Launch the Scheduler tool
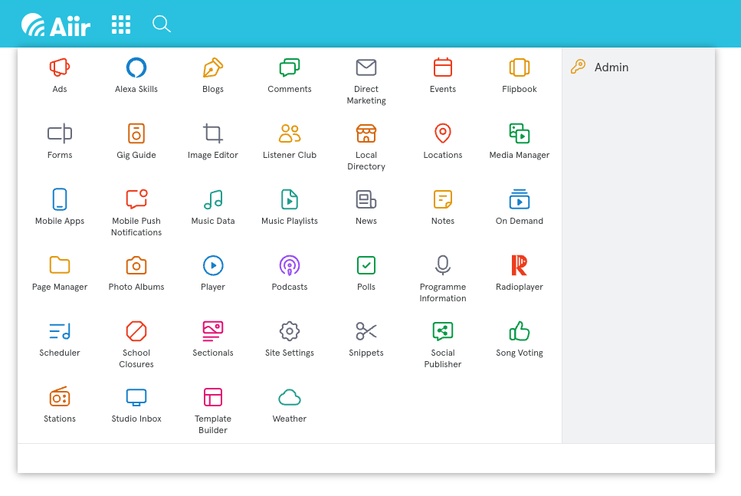Screen dimensions: 741x496 (60, 332)
